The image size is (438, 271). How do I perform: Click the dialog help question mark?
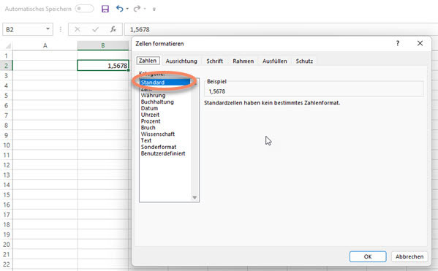pyautogui.click(x=398, y=43)
